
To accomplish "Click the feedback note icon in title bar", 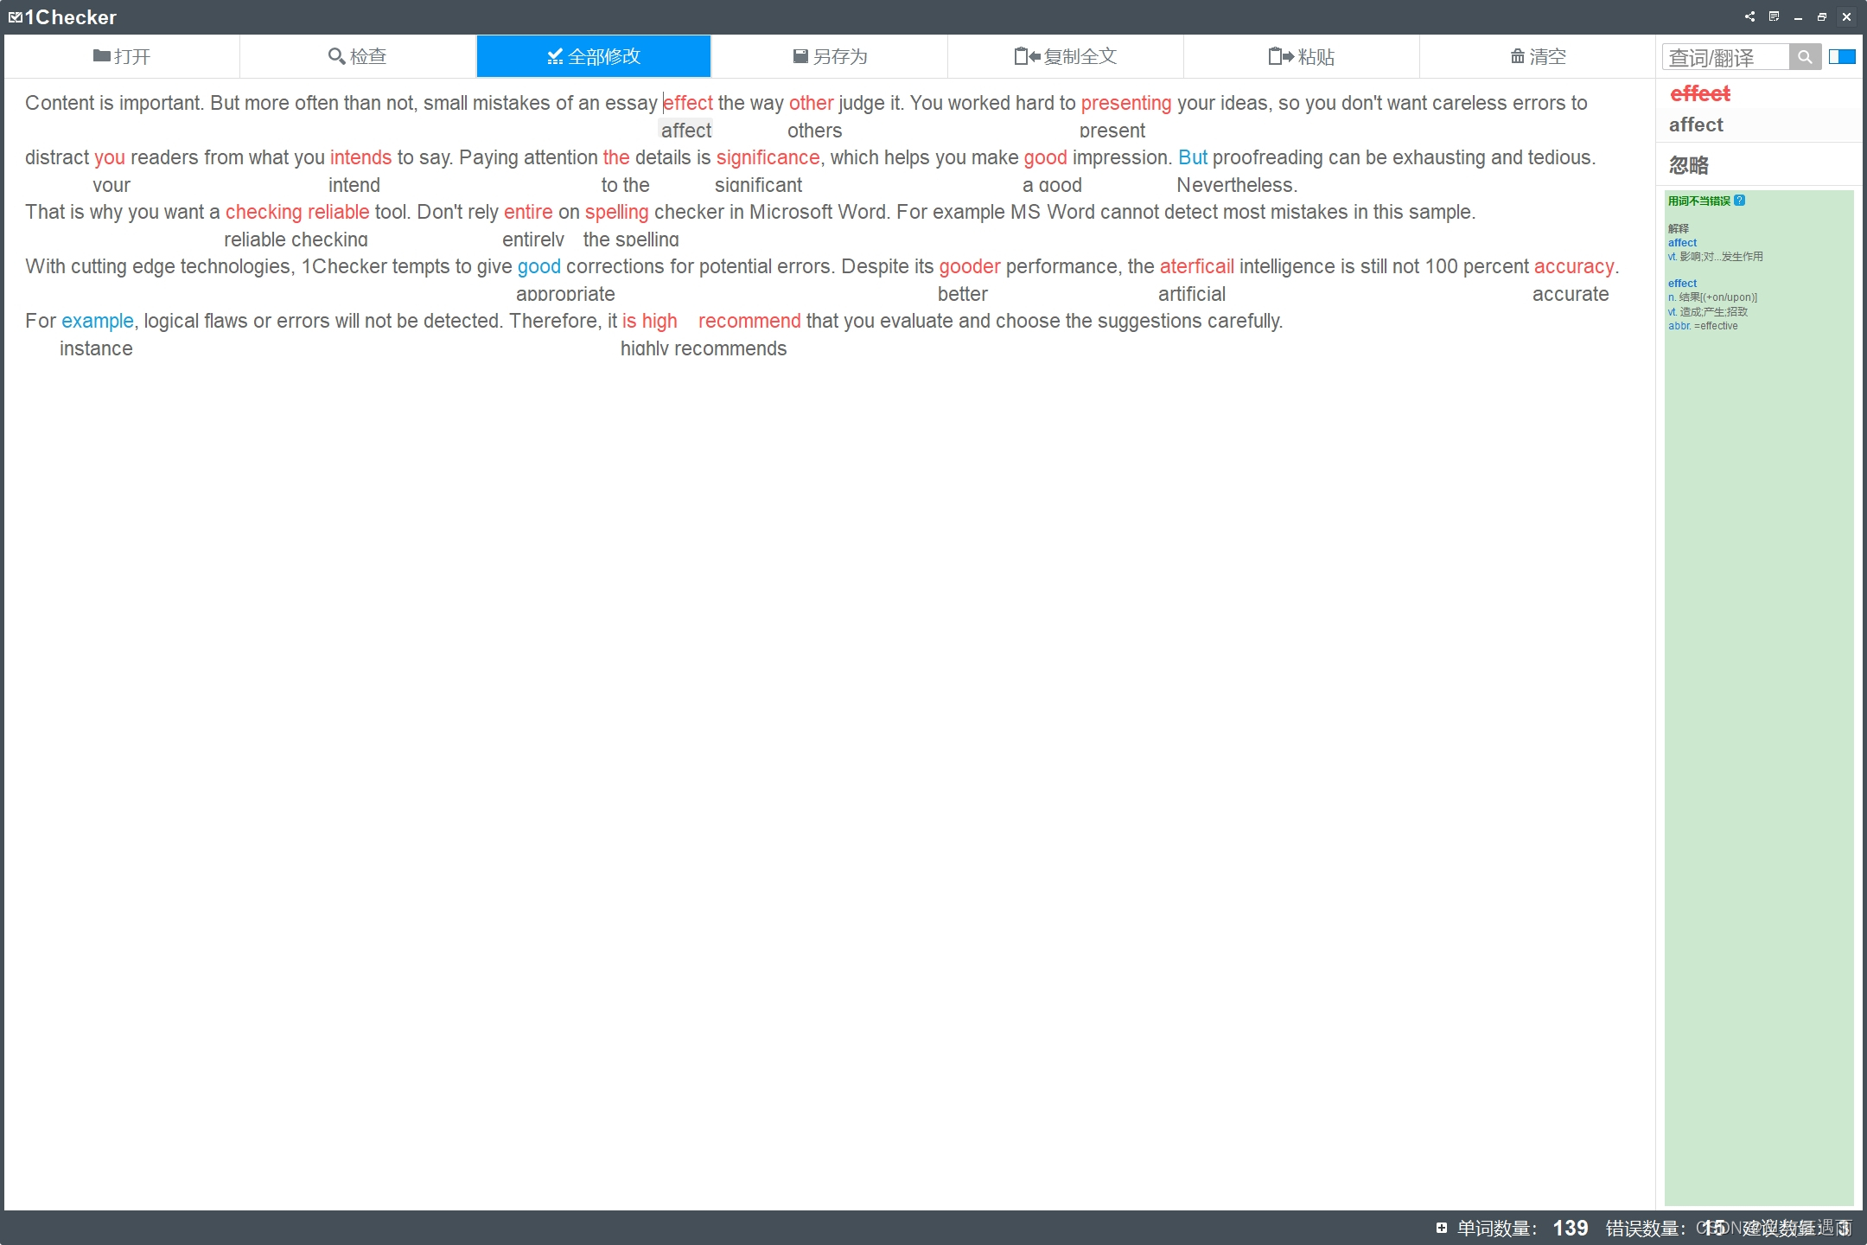I will click(1774, 16).
